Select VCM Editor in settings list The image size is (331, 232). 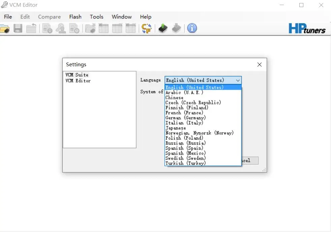click(78, 81)
